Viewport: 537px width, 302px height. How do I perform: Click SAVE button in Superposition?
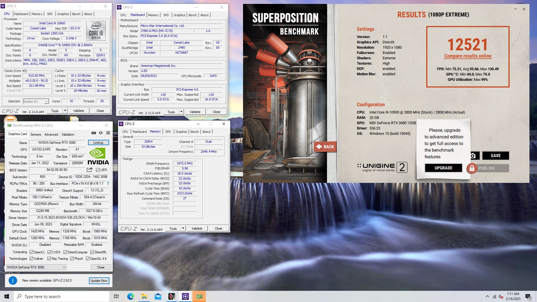496,156
